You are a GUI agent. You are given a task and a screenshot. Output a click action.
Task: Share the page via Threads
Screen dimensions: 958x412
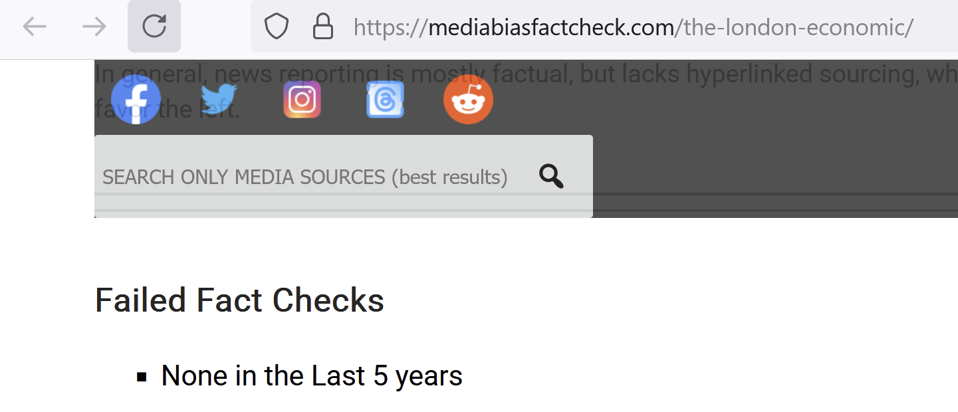tap(385, 99)
